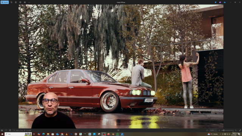The image size is (242, 136).
Task: Zoom in with the plus magnifier
Action: point(236,130)
